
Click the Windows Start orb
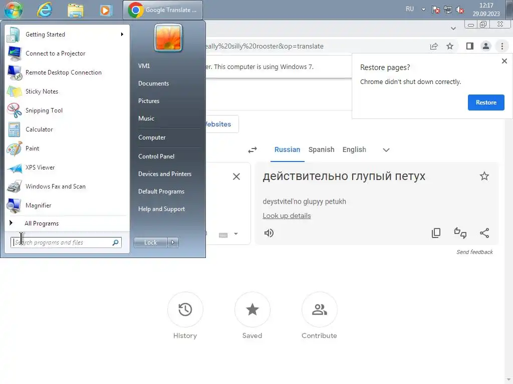pos(14,9)
